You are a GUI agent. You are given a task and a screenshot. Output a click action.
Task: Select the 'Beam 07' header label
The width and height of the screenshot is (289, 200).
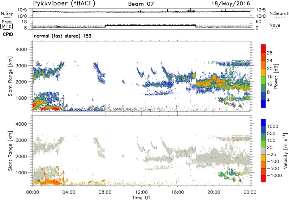pyautogui.click(x=141, y=4)
